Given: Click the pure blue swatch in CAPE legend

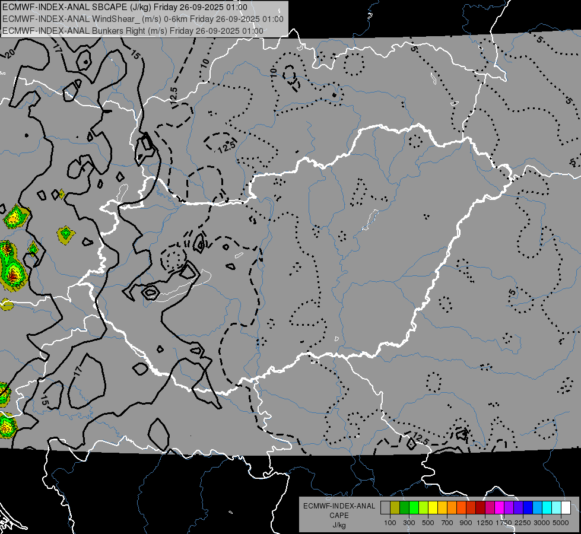Looking at the screenshot, I should [x=528, y=507].
